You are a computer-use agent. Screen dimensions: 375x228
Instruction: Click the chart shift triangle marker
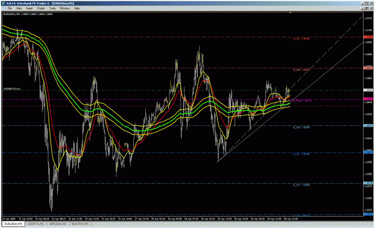290,13
